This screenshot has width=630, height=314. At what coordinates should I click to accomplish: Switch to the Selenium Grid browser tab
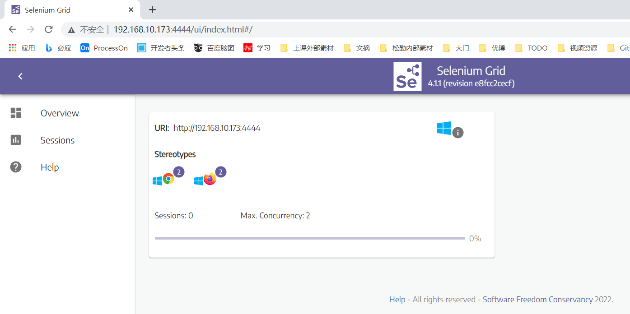pyautogui.click(x=72, y=10)
